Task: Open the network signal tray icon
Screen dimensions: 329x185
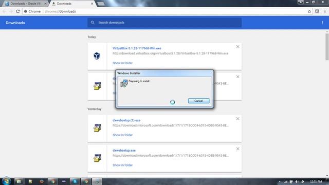Action: point(286,181)
